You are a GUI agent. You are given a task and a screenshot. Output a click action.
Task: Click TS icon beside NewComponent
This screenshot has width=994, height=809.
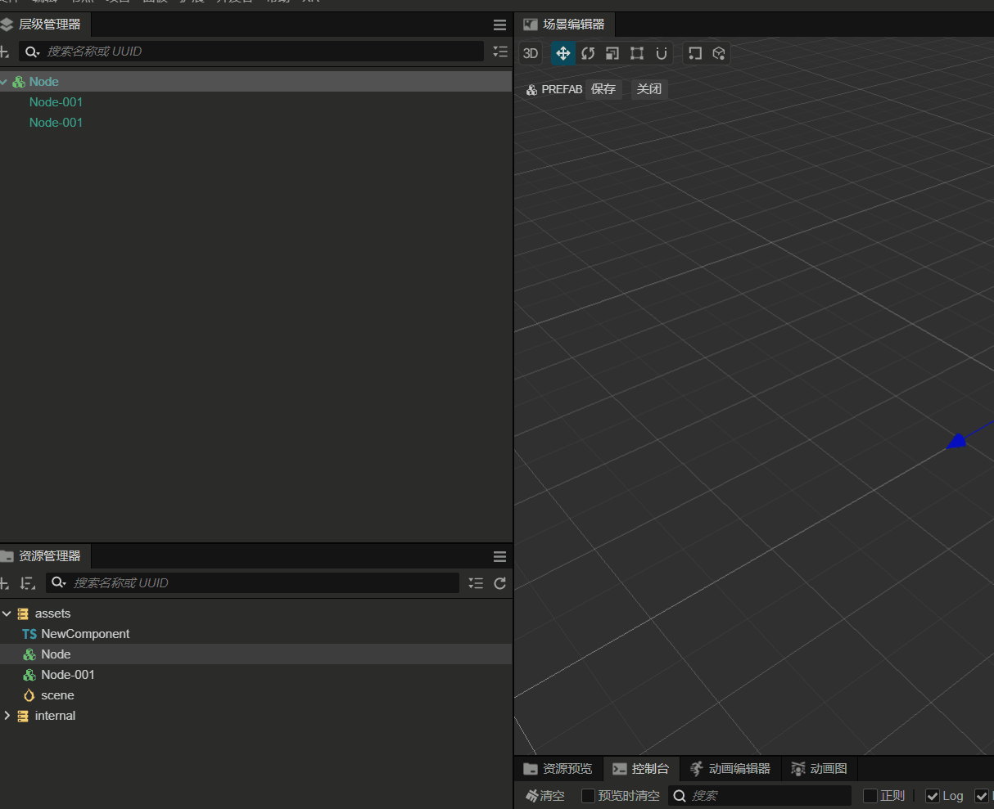(29, 634)
